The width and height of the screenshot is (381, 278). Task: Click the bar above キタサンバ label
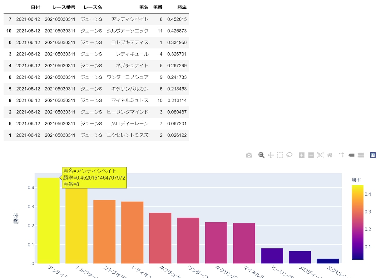click(216, 243)
